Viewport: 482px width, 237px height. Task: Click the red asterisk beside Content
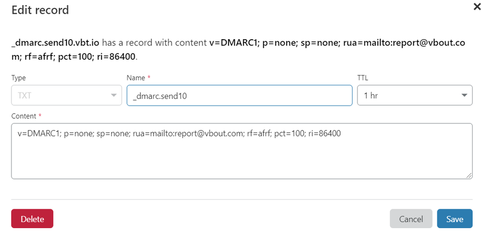[39, 116]
